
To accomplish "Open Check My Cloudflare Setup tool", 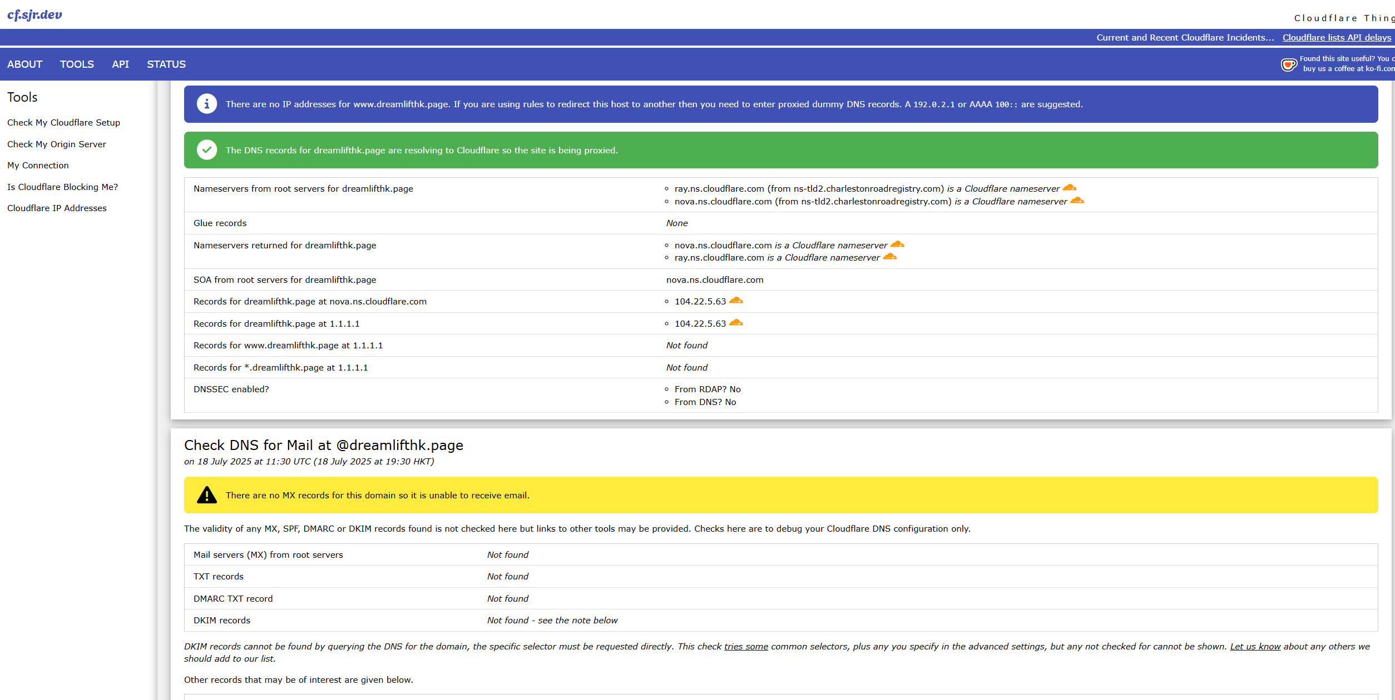I will [63, 122].
